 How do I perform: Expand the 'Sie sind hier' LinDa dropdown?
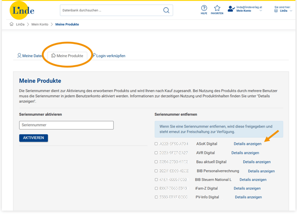pyautogui.click(x=291, y=11)
